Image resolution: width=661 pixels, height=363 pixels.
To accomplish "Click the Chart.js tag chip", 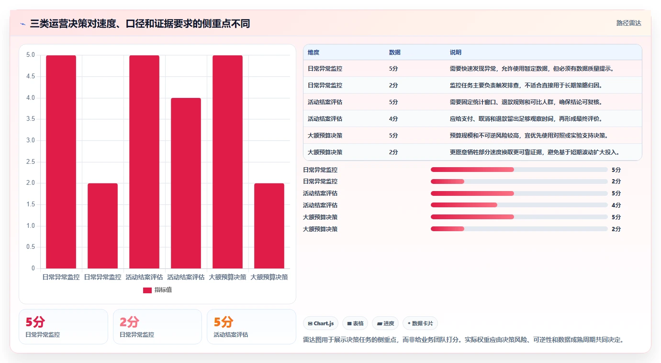I will tap(321, 323).
